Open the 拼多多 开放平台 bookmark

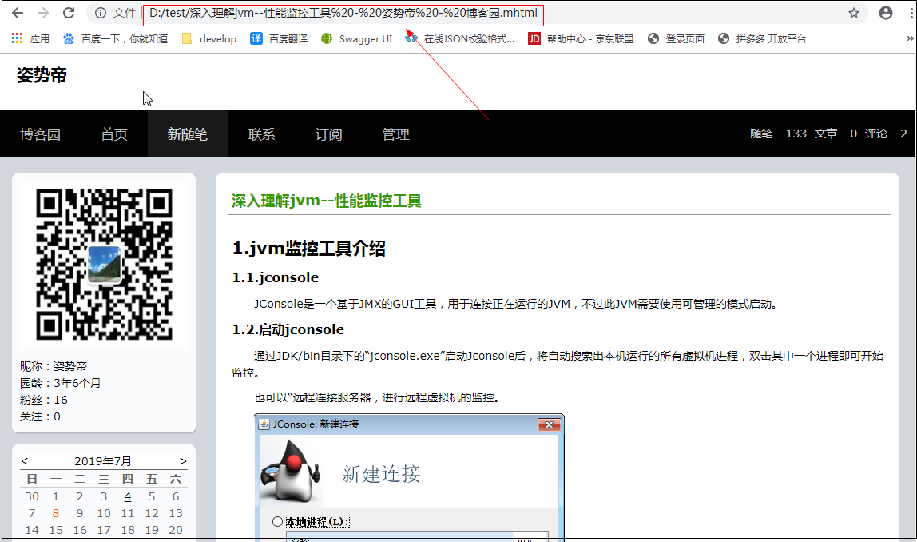pyautogui.click(x=762, y=38)
